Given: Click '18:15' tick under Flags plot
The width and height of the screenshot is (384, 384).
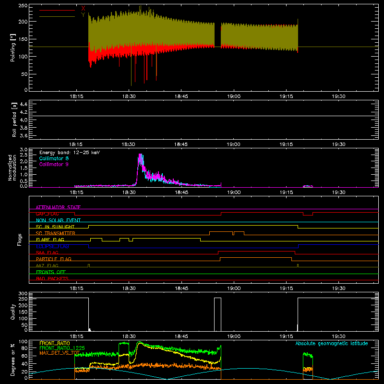Looking at the screenshot, I should pyautogui.click(x=76, y=288).
